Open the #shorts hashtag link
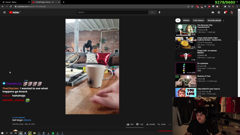The image size is (240, 135). [x=27, y=120]
